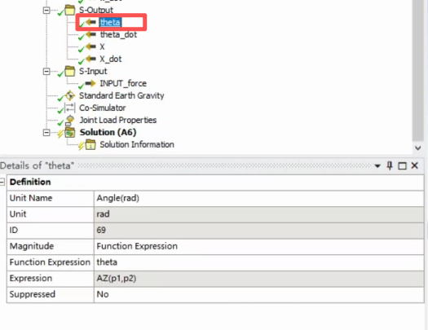Screen dimensions: 428x330
Task: Click the Function Expression value field theta
Action: click(x=258, y=262)
